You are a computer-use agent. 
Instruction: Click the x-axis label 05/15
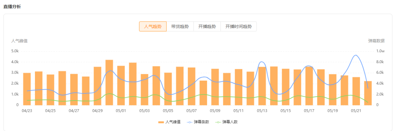point(286,111)
